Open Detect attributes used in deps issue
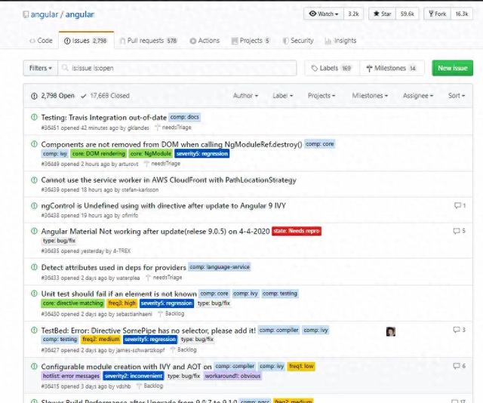 tap(114, 267)
